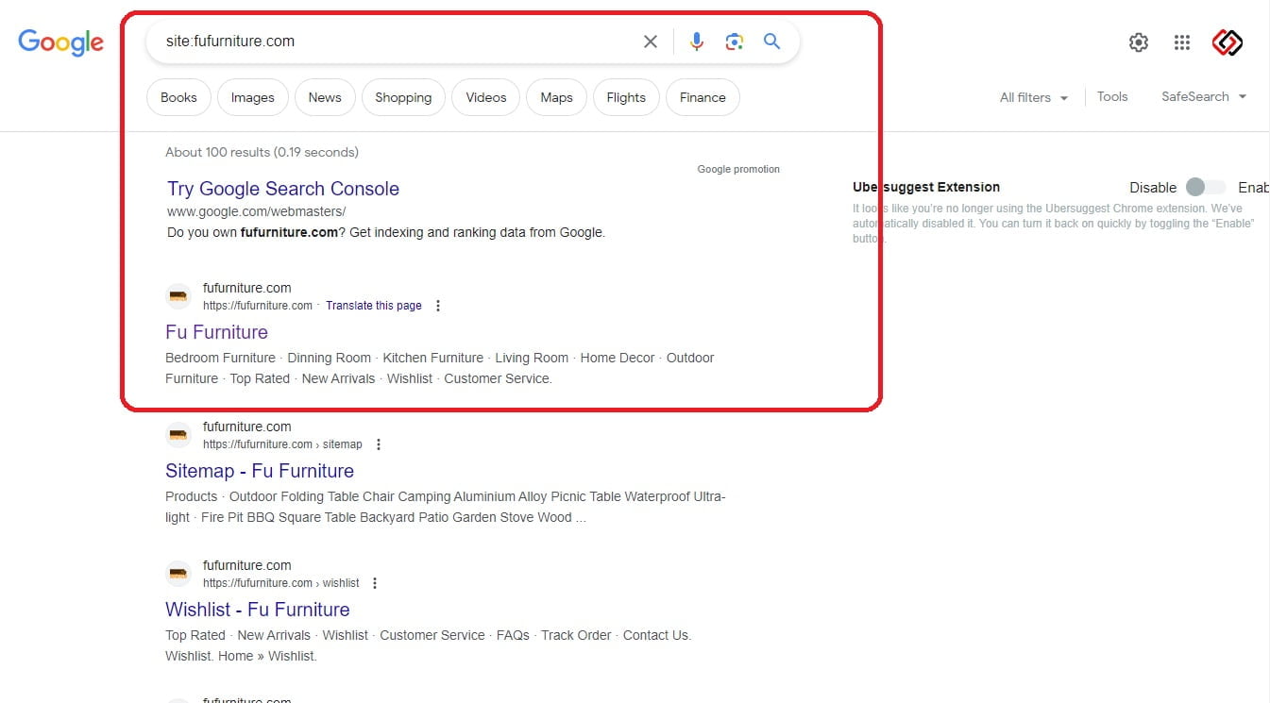
Task: Click the 'Ubersuggest Extension' heading
Action: (x=926, y=187)
